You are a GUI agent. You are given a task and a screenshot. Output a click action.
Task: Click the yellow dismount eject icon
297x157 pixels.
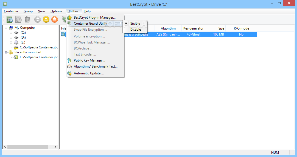click(x=46, y=19)
